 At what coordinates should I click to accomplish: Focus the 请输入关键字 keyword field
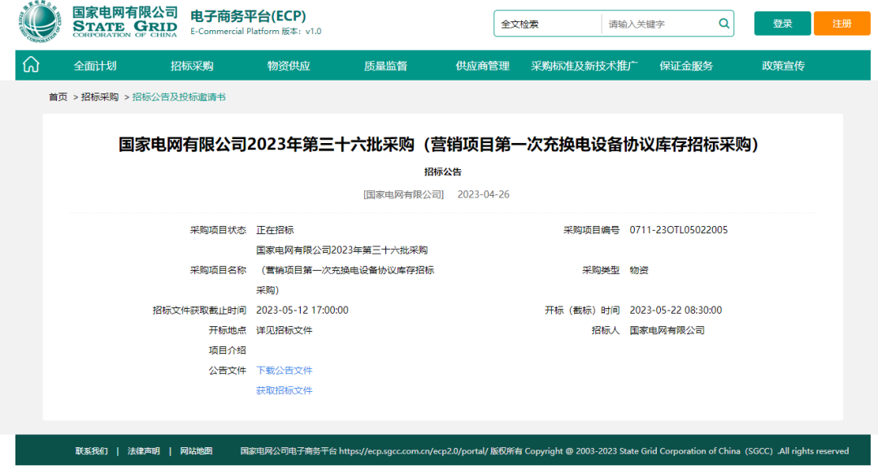tap(659, 24)
